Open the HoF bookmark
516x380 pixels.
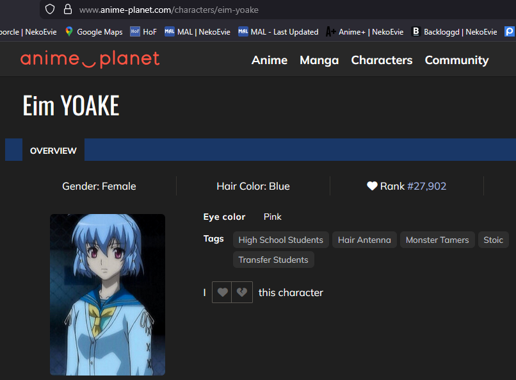pos(143,31)
